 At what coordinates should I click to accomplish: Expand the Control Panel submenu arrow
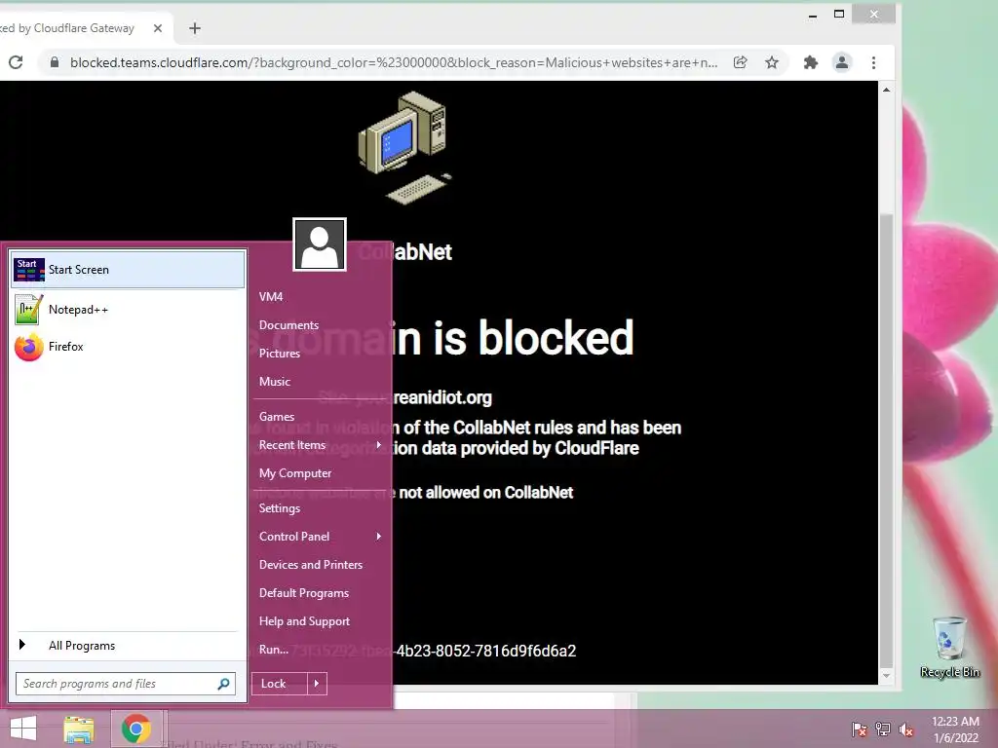click(x=379, y=537)
